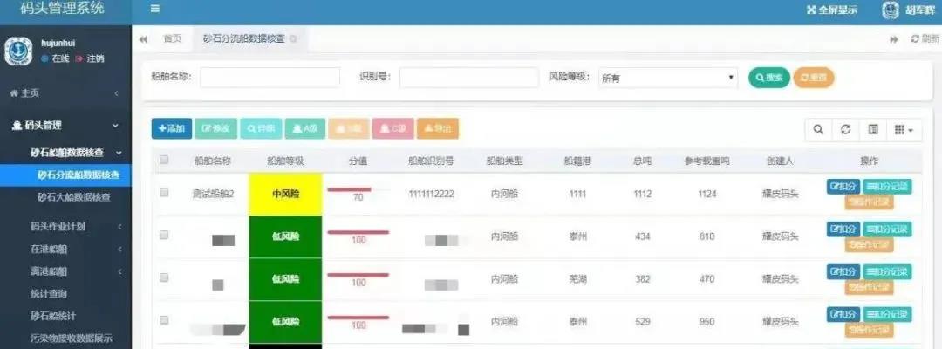Switch to the 首页 tab
This screenshot has height=349, width=942.
tap(173, 39)
